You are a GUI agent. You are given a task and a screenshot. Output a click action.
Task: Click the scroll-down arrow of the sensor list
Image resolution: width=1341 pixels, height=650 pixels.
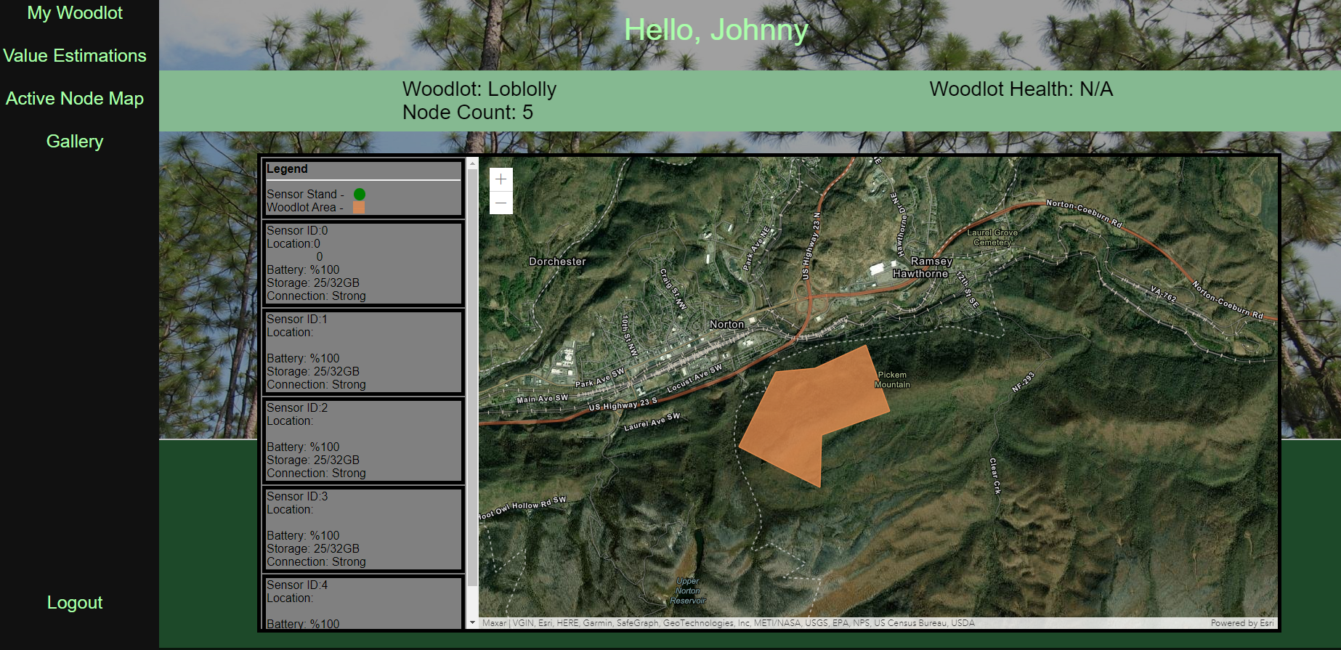pos(472,622)
